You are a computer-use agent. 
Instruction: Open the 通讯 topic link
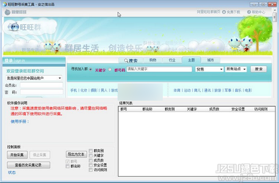point(207,90)
